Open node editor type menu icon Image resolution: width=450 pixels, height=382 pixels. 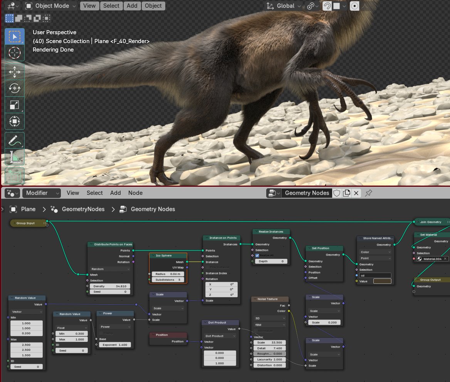point(12,193)
